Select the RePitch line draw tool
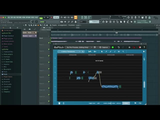 coord(115,52)
